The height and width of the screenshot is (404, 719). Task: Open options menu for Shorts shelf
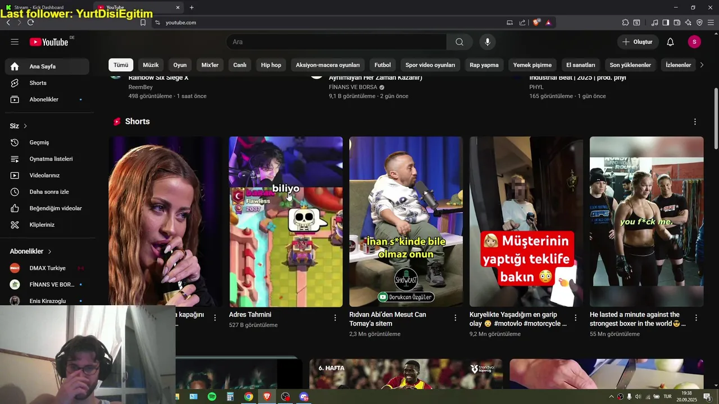coord(695,122)
